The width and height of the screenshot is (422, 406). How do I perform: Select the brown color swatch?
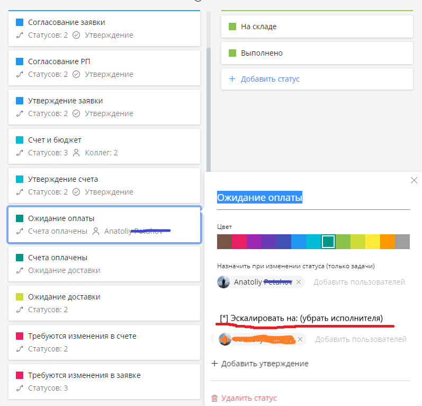click(224, 242)
